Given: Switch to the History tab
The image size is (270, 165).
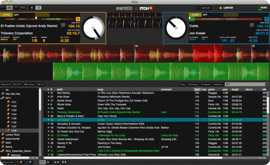Looking at the screenshot, I should (x=218, y=84).
